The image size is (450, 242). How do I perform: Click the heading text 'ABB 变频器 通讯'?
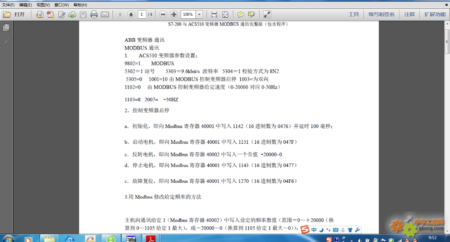pyautogui.click(x=144, y=40)
